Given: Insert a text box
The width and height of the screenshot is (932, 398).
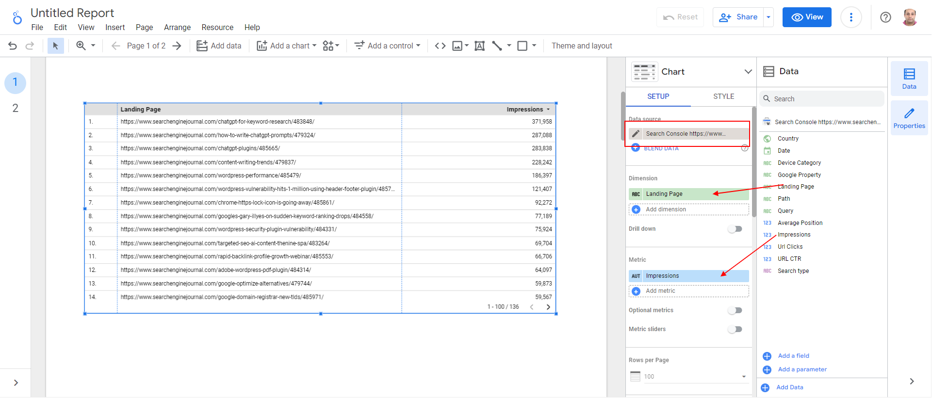Looking at the screenshot, I should (479, 46).
